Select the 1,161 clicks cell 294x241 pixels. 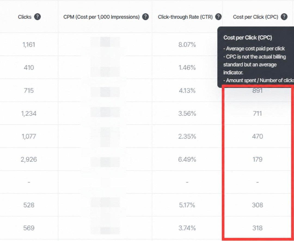[x=29, y=44]
